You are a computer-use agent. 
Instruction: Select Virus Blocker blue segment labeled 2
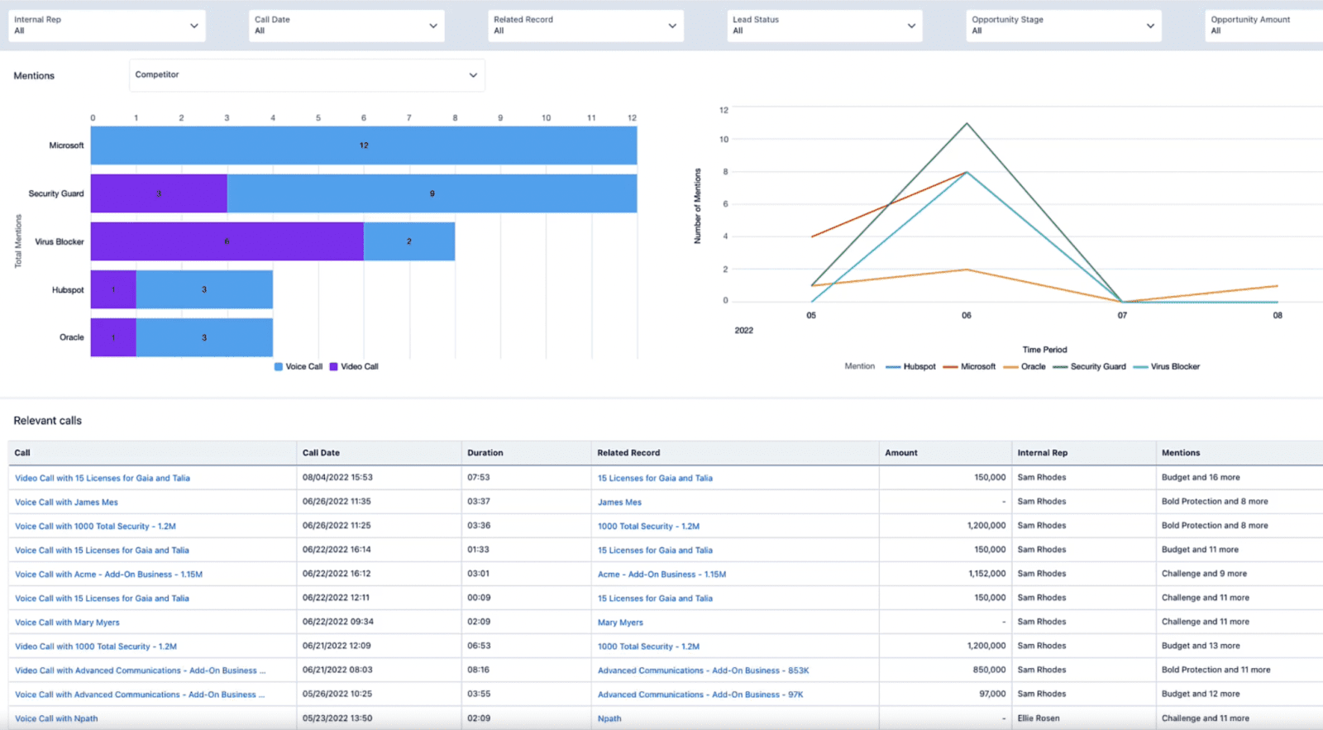coord(409,241)
